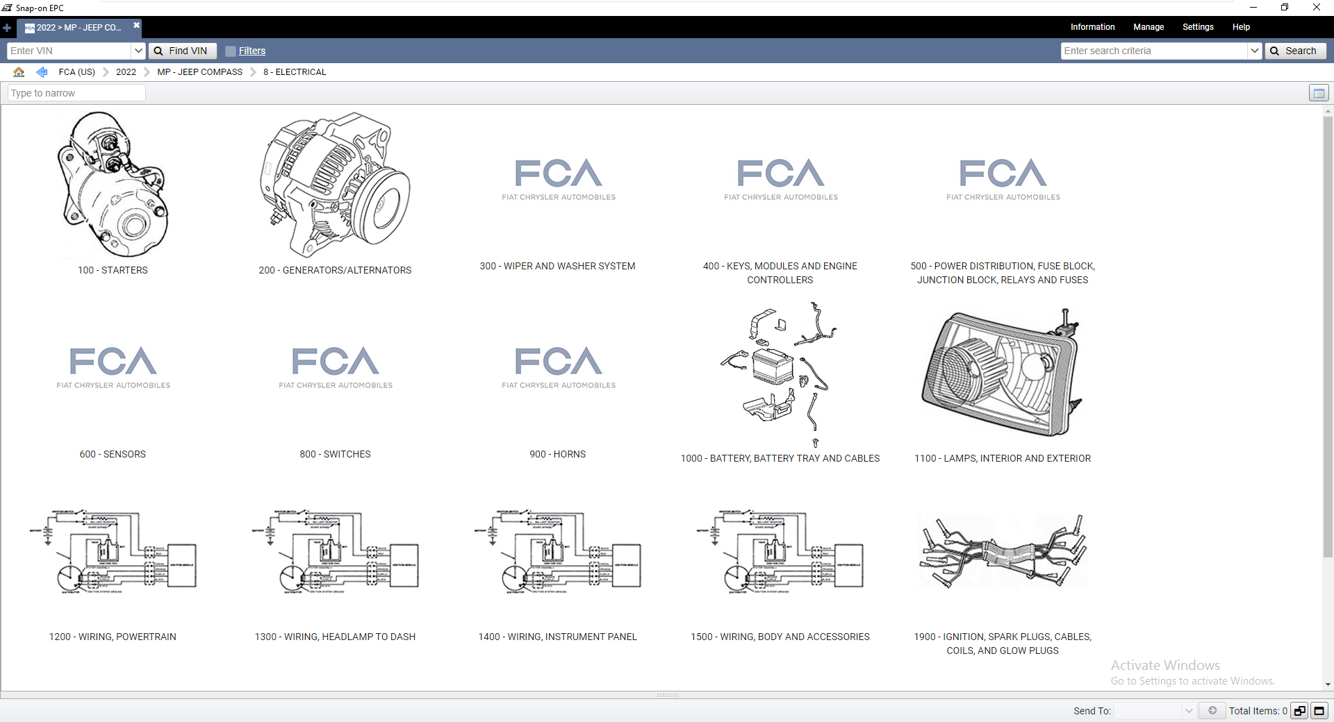Open the 600 - SENSORS thumbnail logo

(x=113, y=367)
